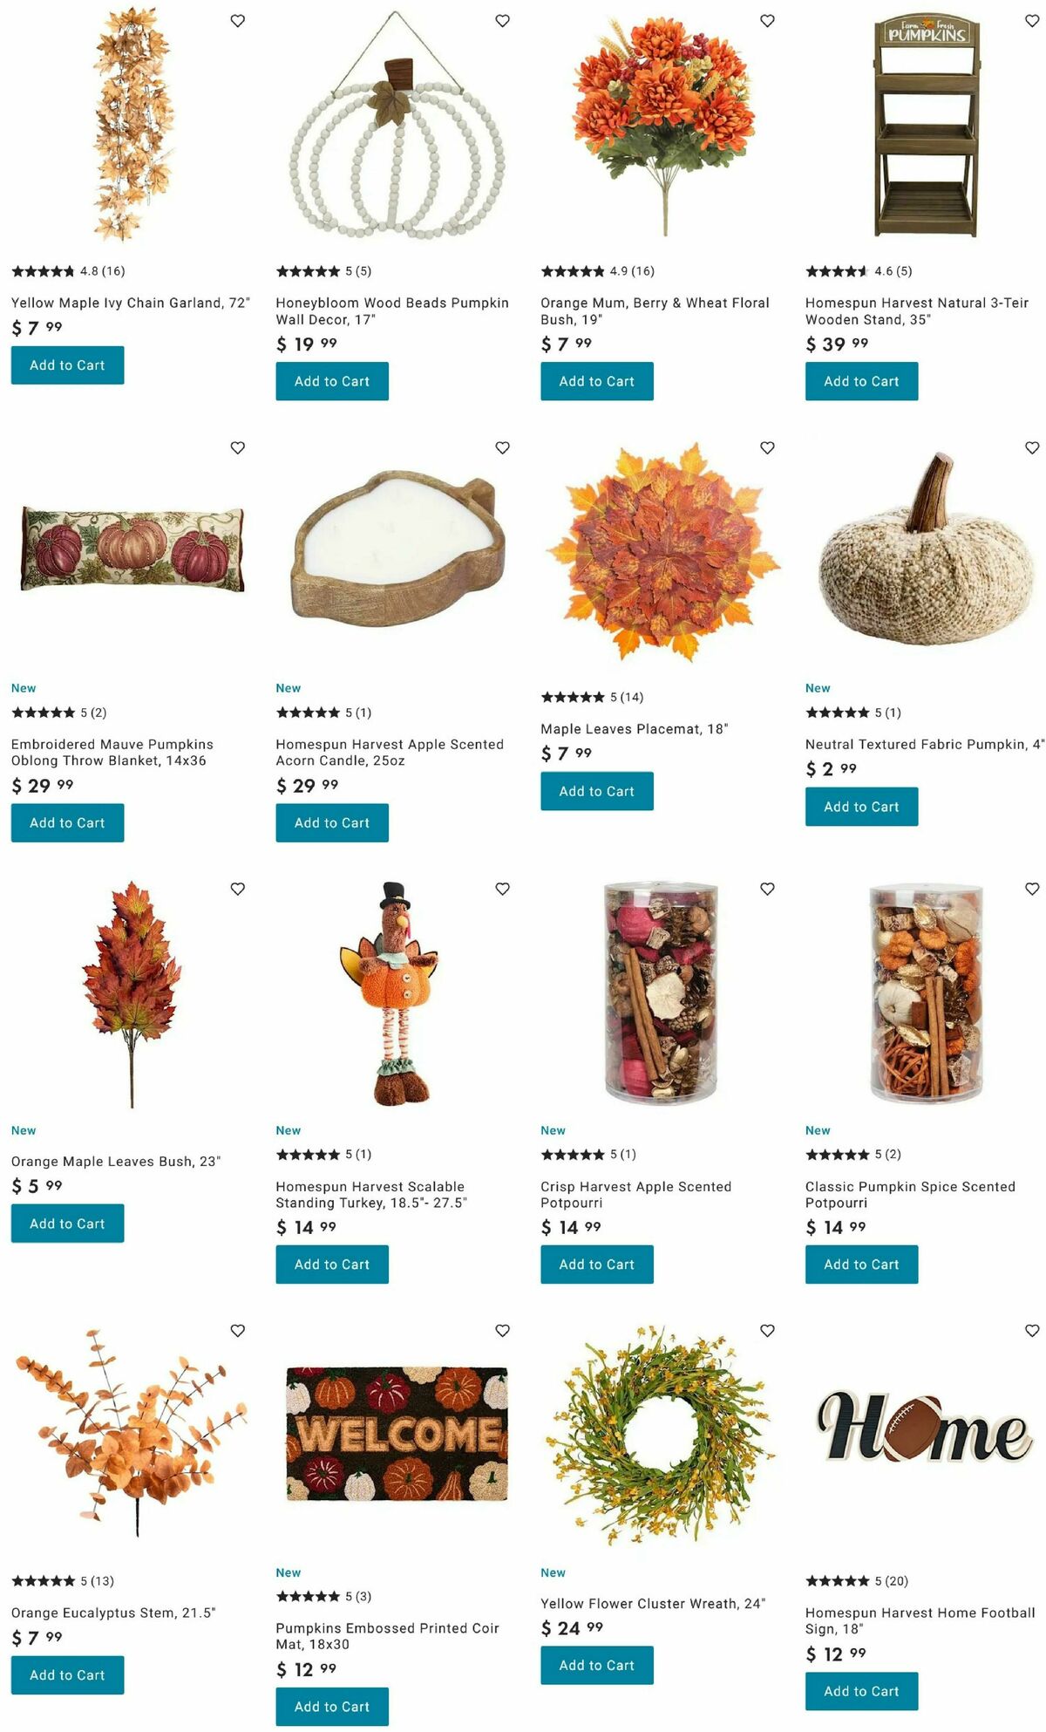
Task: Heart the Embroidered Mauve Pumpkins Throw Blanket
Action: point(237,447)
